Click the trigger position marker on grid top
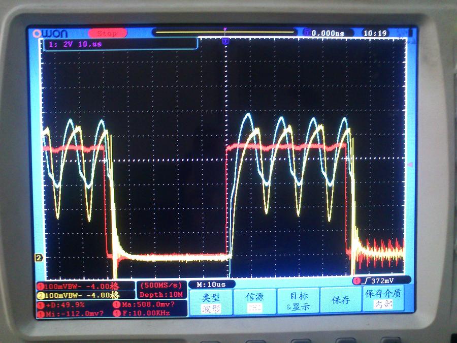The width and height of the screenshot is (457, 343). coord(225,41)
